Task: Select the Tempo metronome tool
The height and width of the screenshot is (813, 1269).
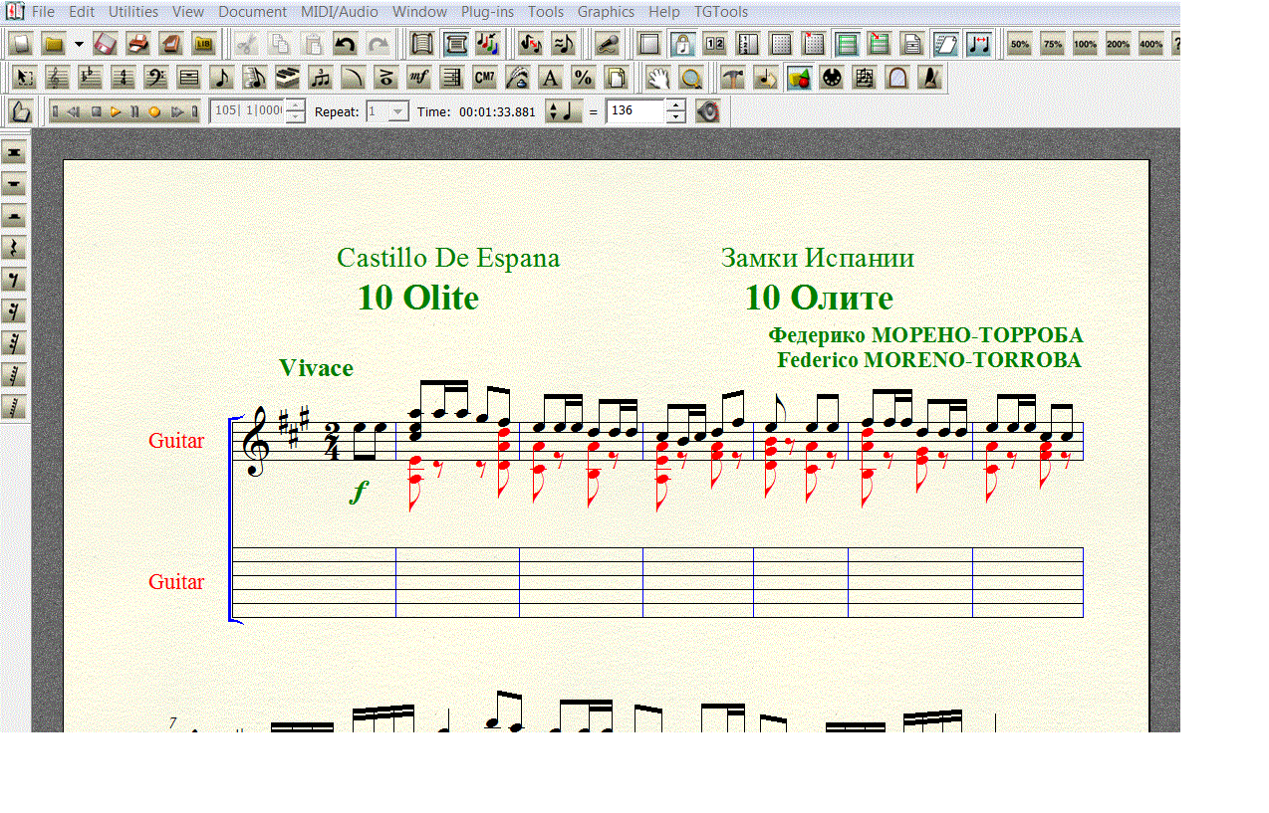Action: pos(930,78)
